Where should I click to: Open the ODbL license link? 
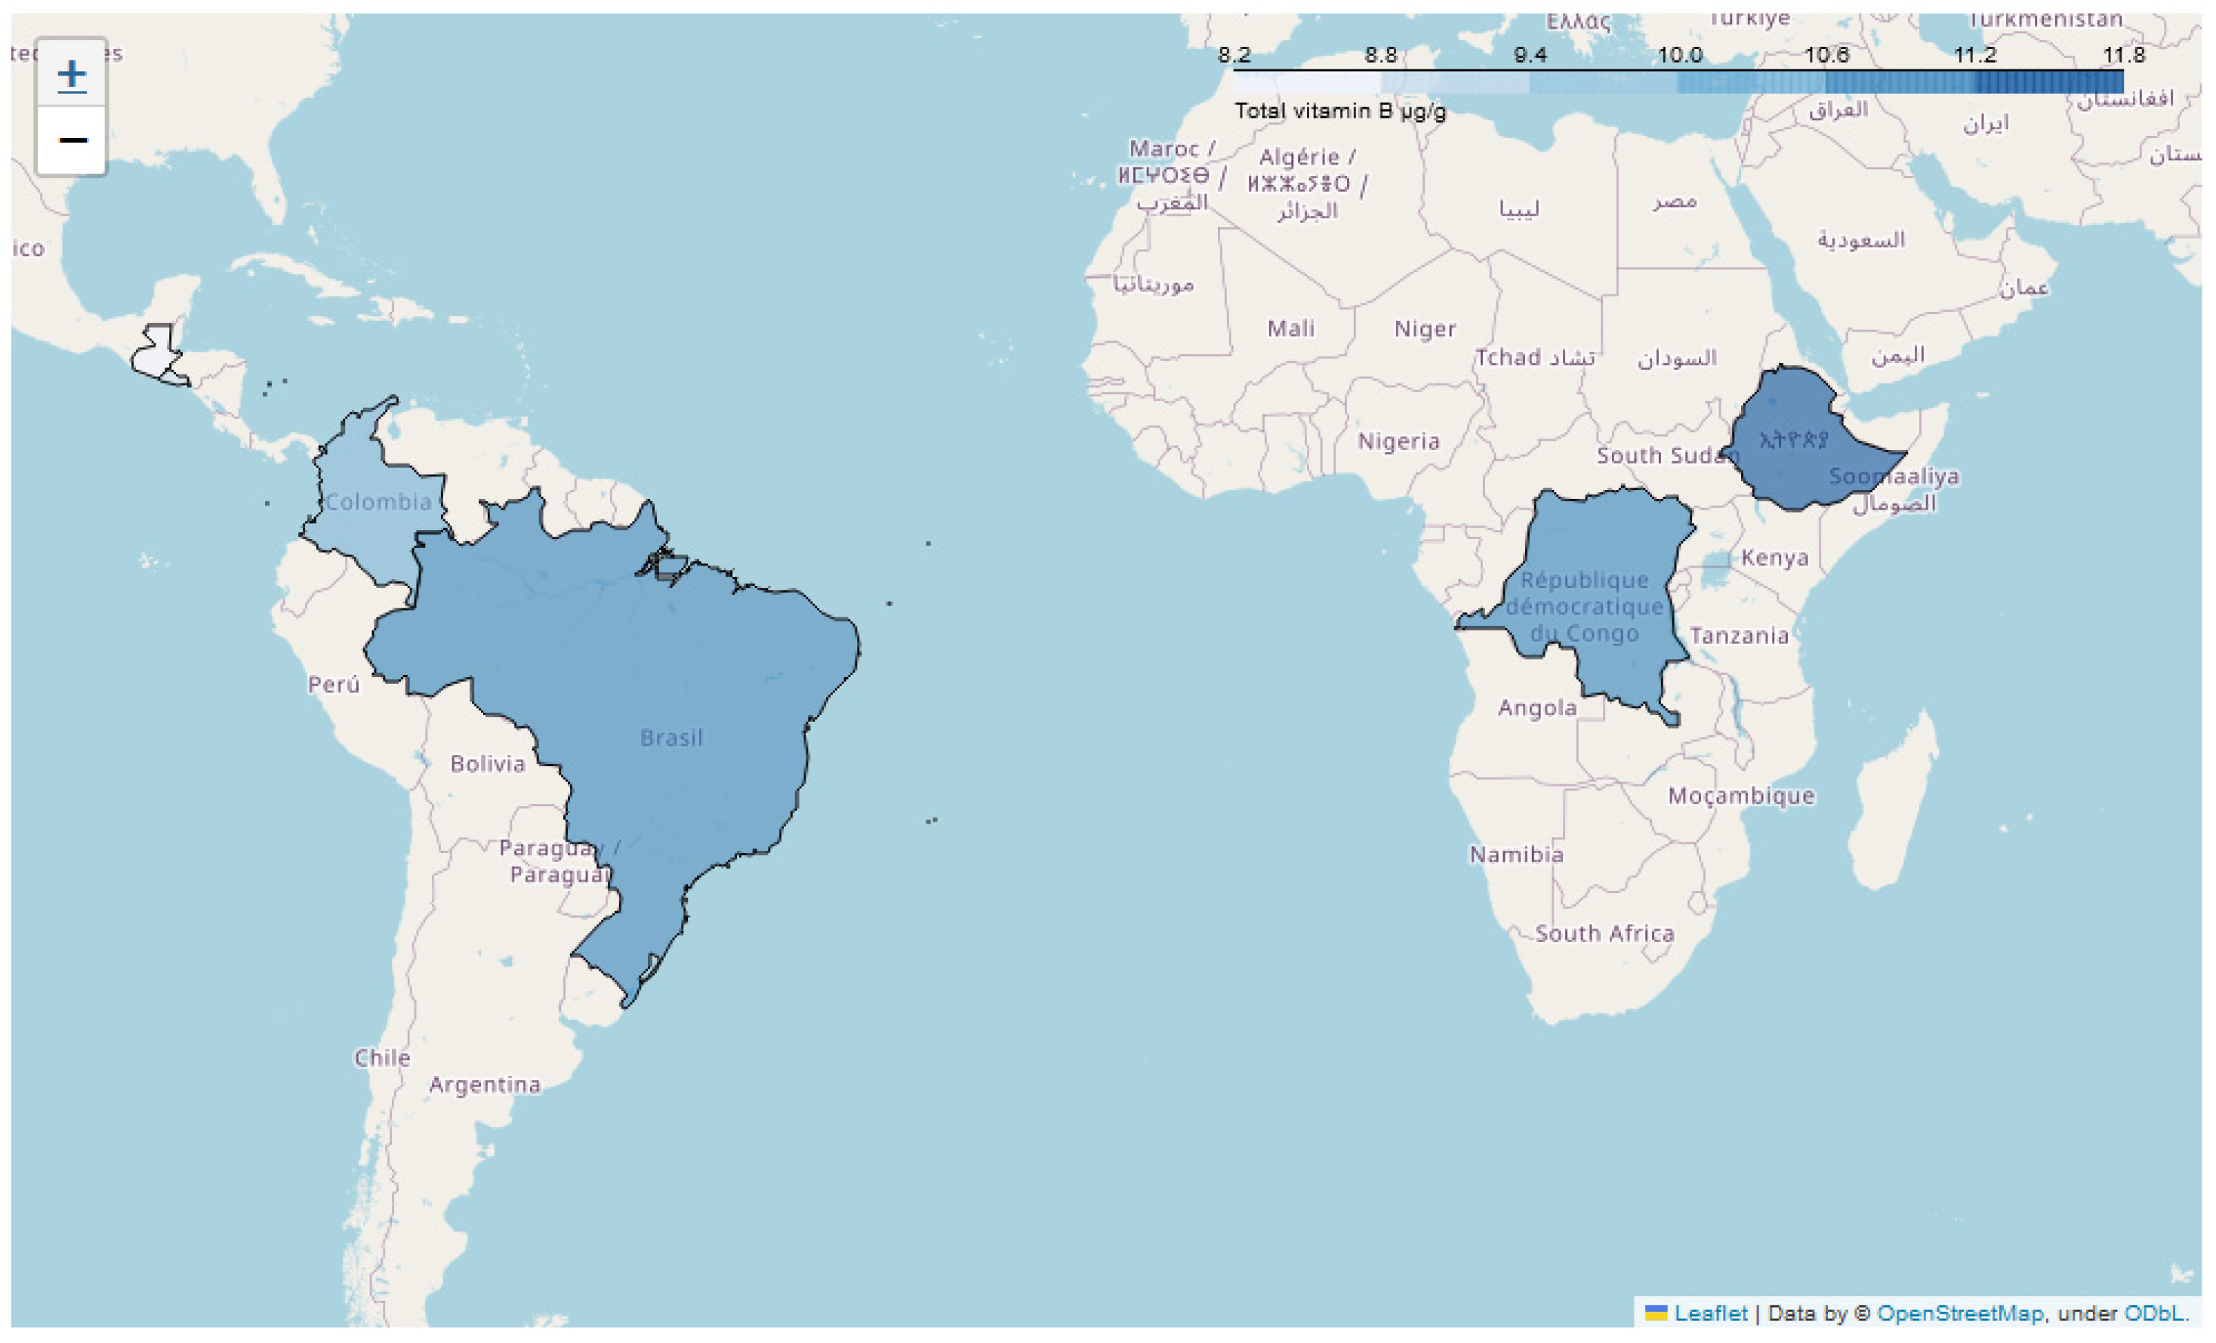click(2153, 1314)
